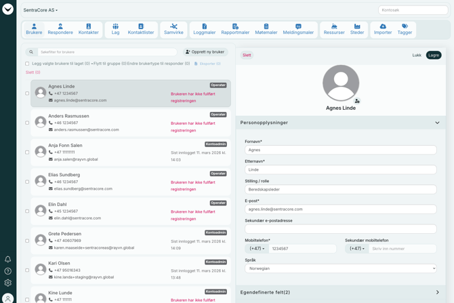The height and width of the screenshot is (303, 454).
Task: Open the Språk Norwegian dropdown
Action: [x=340, y=268]
